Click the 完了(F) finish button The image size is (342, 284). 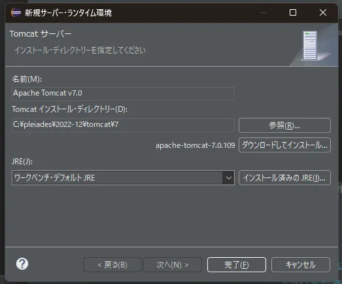tap(237, 265)
